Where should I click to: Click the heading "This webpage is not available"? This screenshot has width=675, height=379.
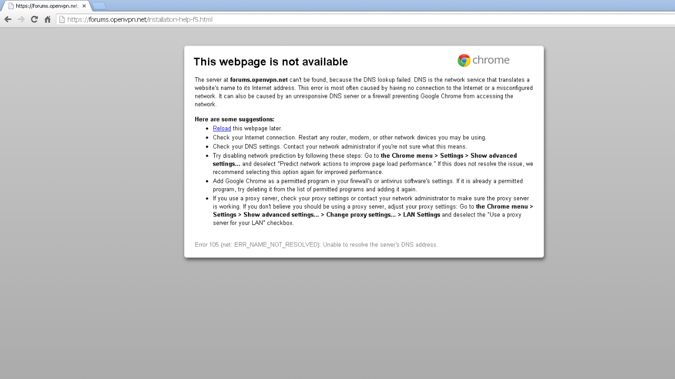coord(271,62)
